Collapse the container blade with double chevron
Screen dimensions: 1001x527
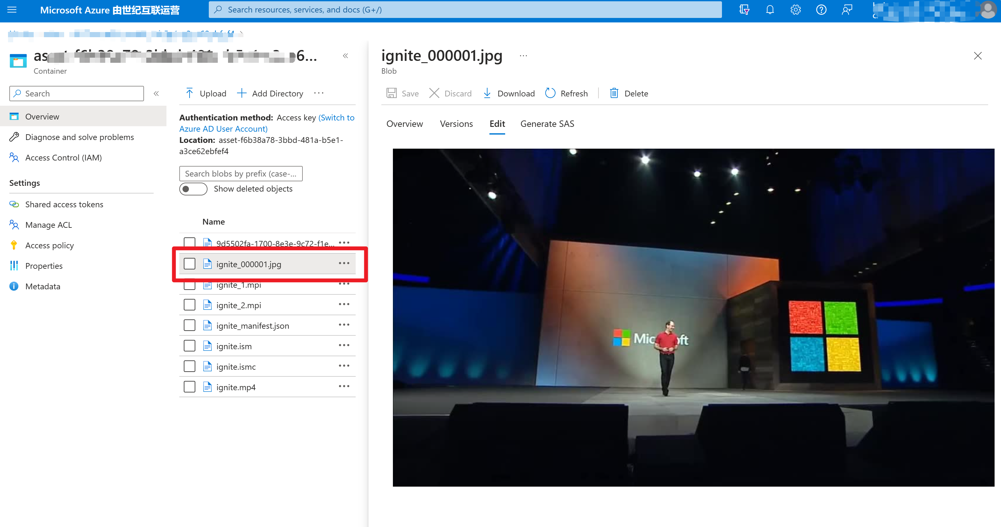tap(345, 56)
